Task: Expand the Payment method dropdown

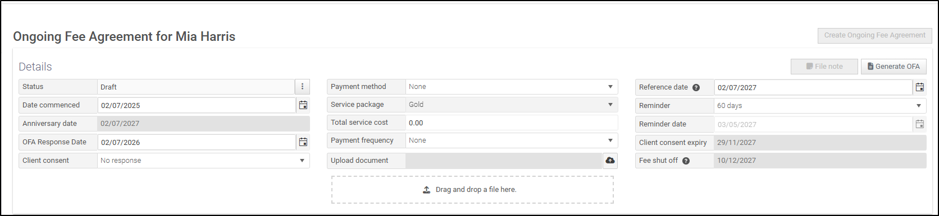Action: coord(512,87)
